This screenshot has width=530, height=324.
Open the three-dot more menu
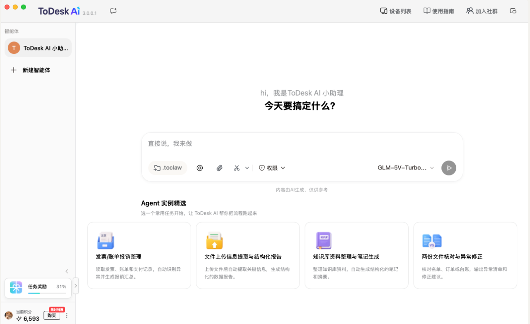[67, 315]
